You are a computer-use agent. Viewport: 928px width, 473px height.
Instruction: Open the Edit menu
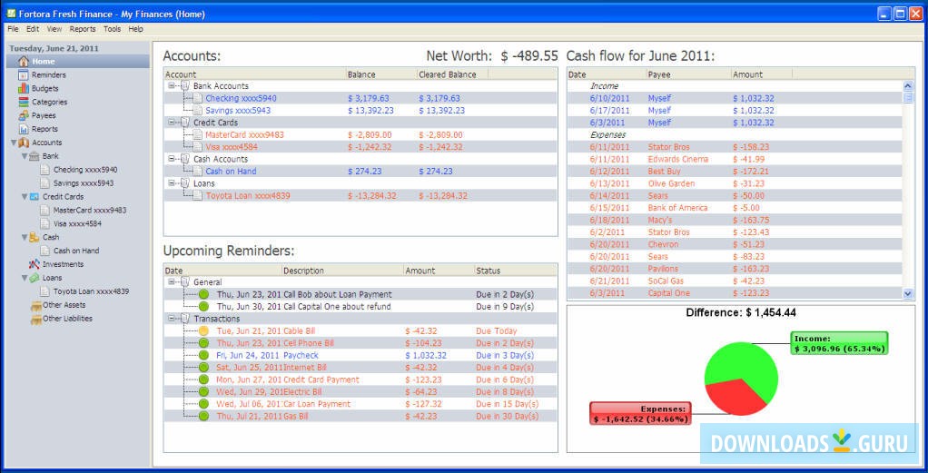click(33, 28)
